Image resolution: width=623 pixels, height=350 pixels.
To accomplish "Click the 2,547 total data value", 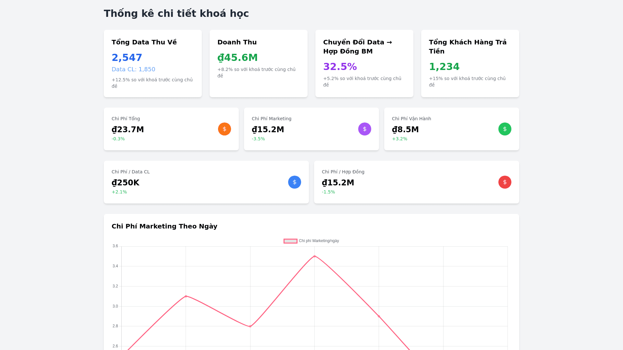I will click(127, 58).
